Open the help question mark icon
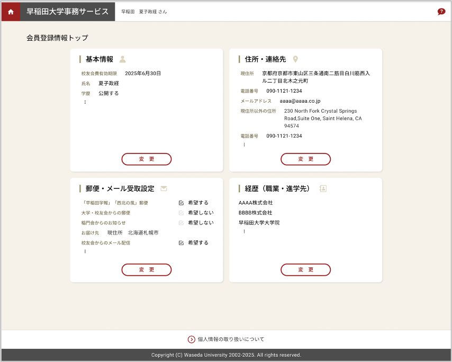Screen dimensions: 452x362 (x=441, y=12)
